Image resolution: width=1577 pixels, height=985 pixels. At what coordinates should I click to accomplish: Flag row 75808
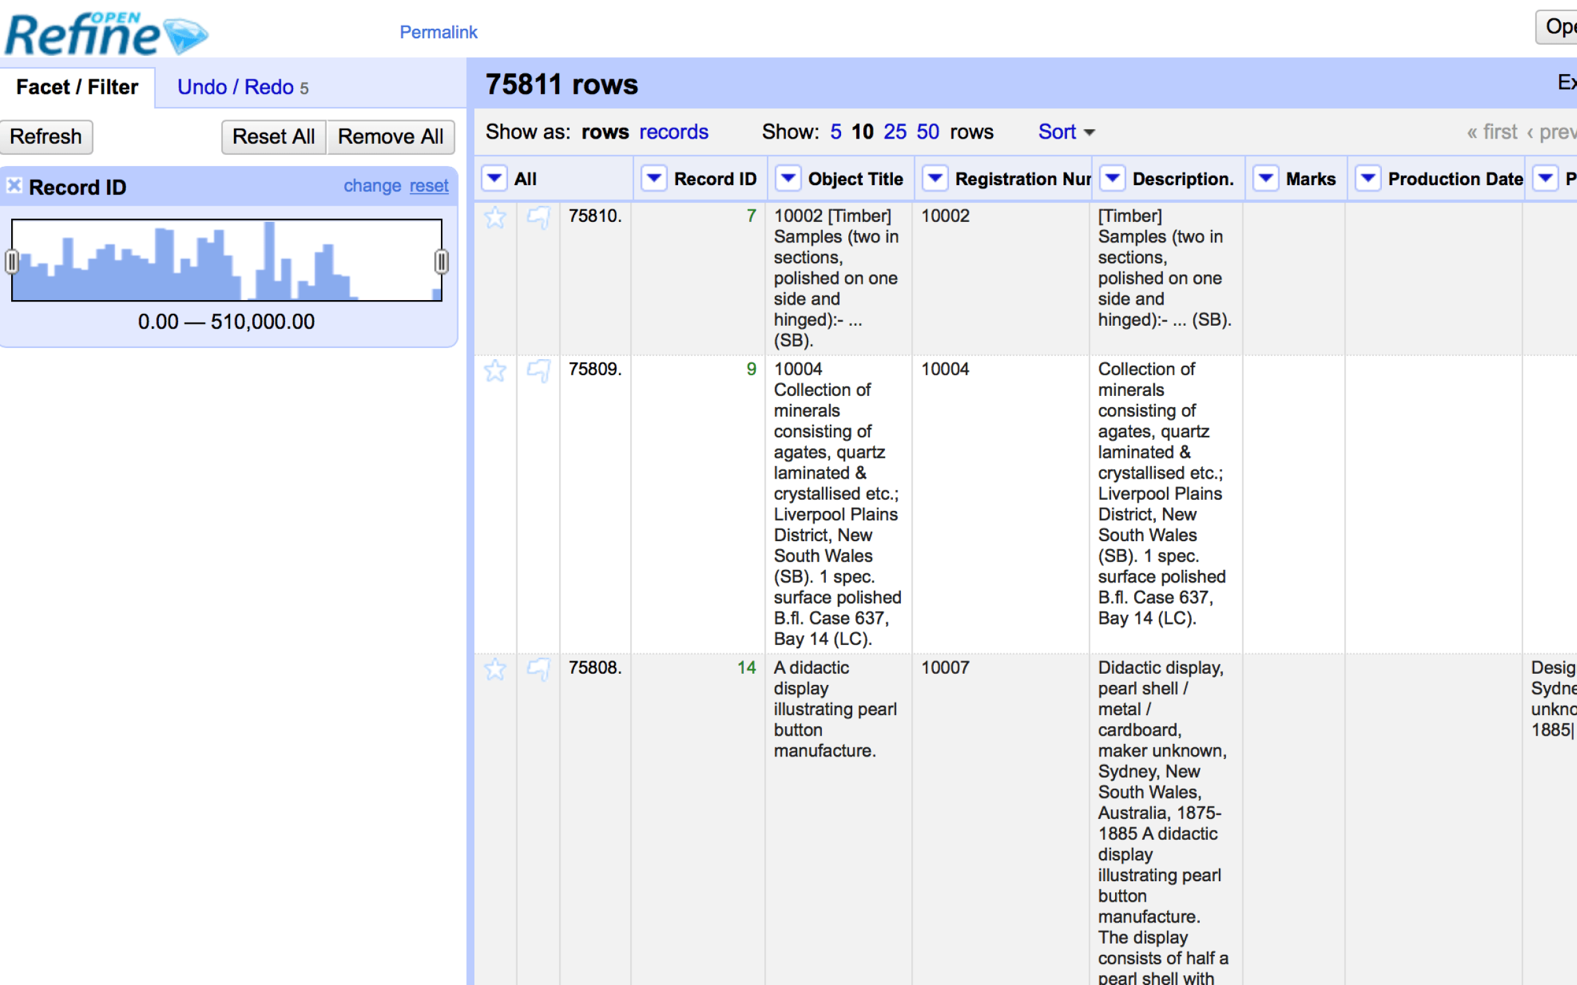click(x=538, y=669)
